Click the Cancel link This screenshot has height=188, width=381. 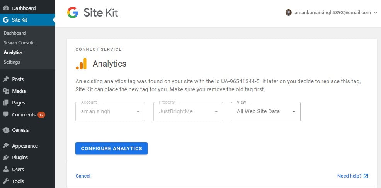click(83, 176)
